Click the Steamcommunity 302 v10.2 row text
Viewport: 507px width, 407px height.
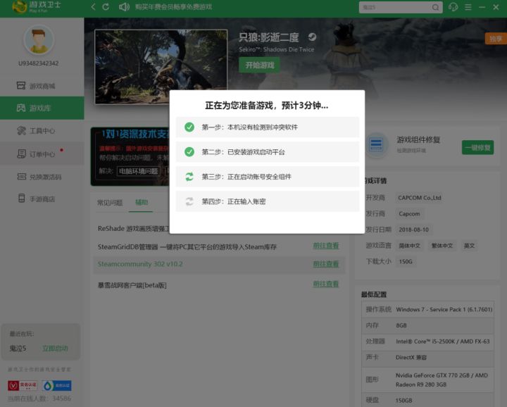(140, 264)
